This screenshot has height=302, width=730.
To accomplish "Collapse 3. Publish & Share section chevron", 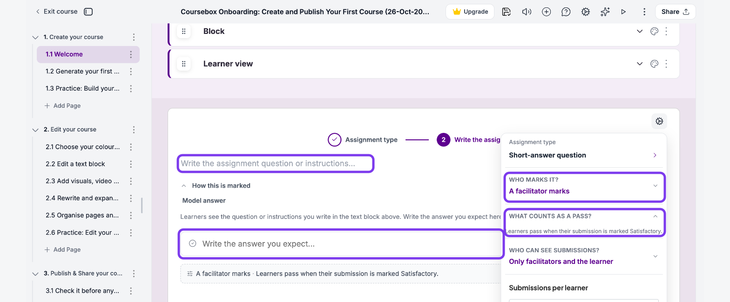I will (35, 274).
